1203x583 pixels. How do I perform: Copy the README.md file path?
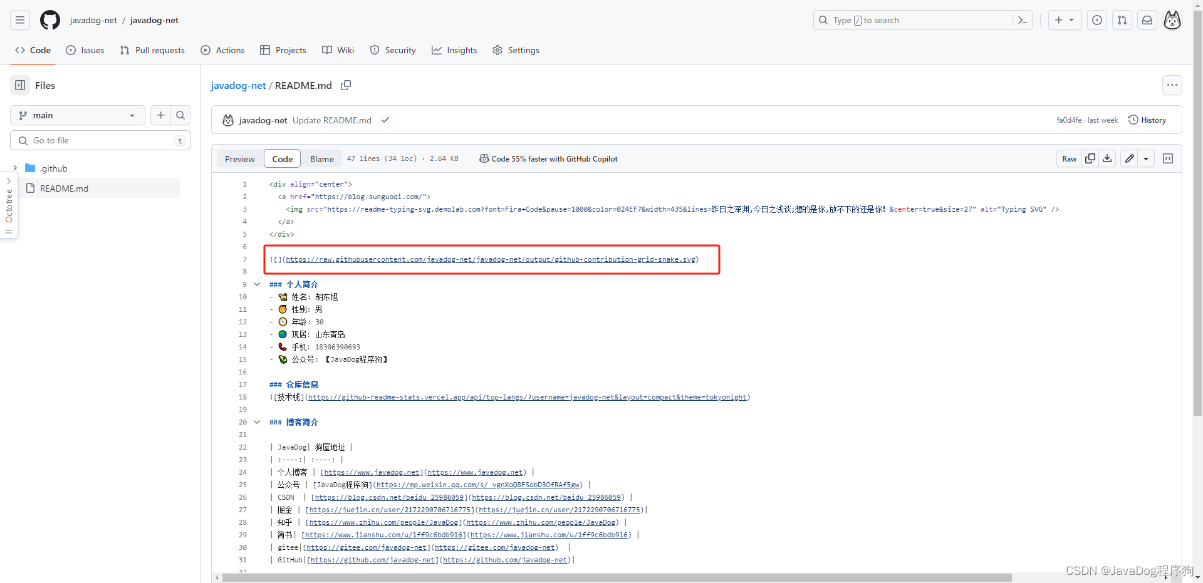click(x=345, y=85)
